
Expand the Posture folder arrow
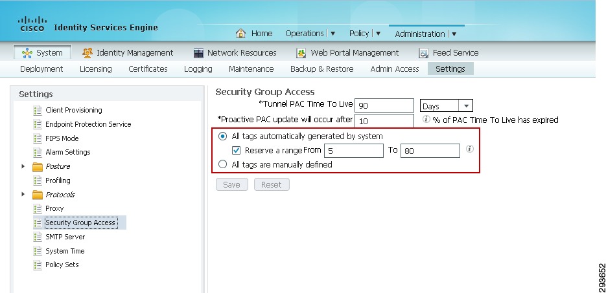(23, 166)
